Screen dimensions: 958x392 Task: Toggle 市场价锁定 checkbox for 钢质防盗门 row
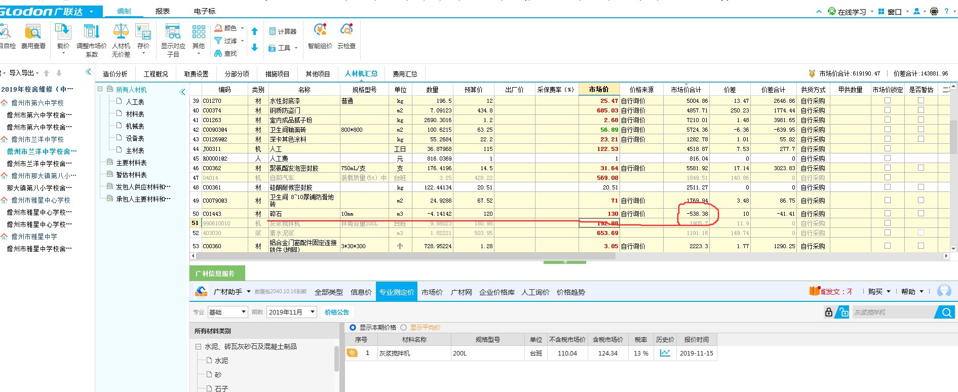coord(888,110)
